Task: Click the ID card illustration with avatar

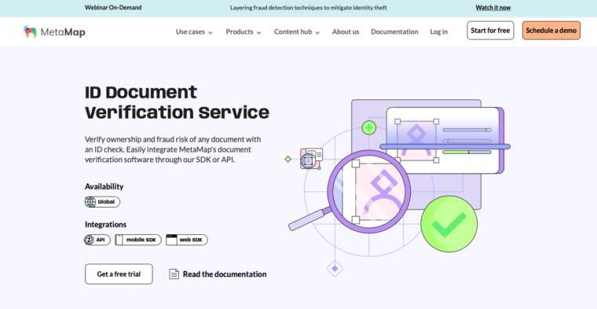Action: pos(445,141)
